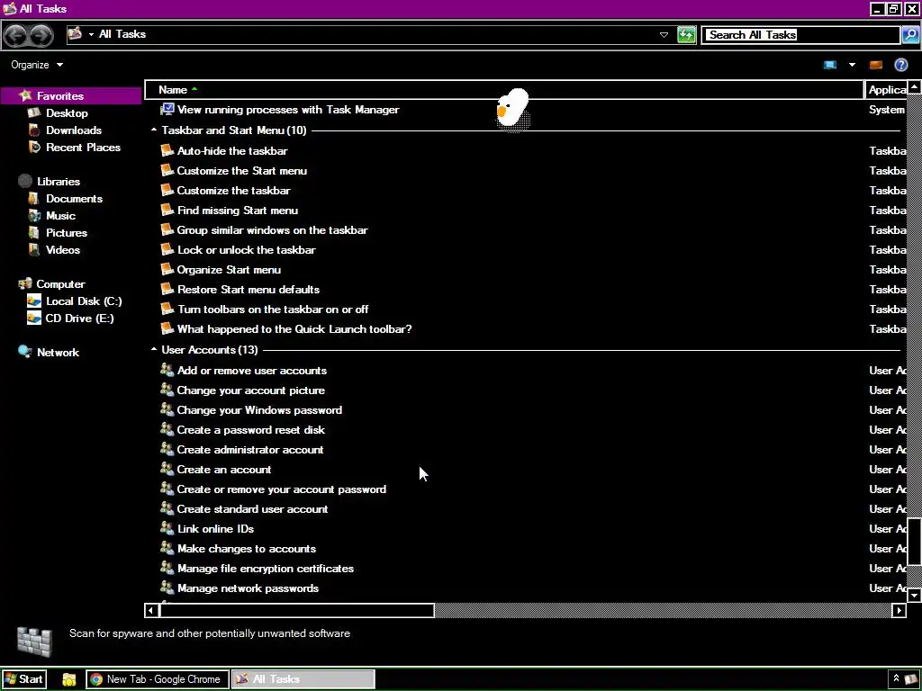The height and width of the screenshot is (691, 922).
Task: Click icon beside Find missing Start menu
Action: point(167,210)
